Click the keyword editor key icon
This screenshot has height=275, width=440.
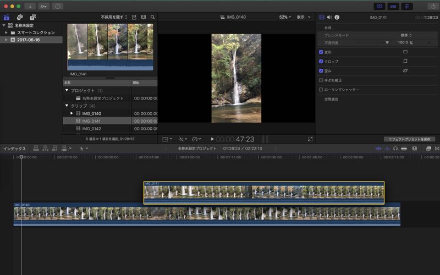tap(43, 6)
